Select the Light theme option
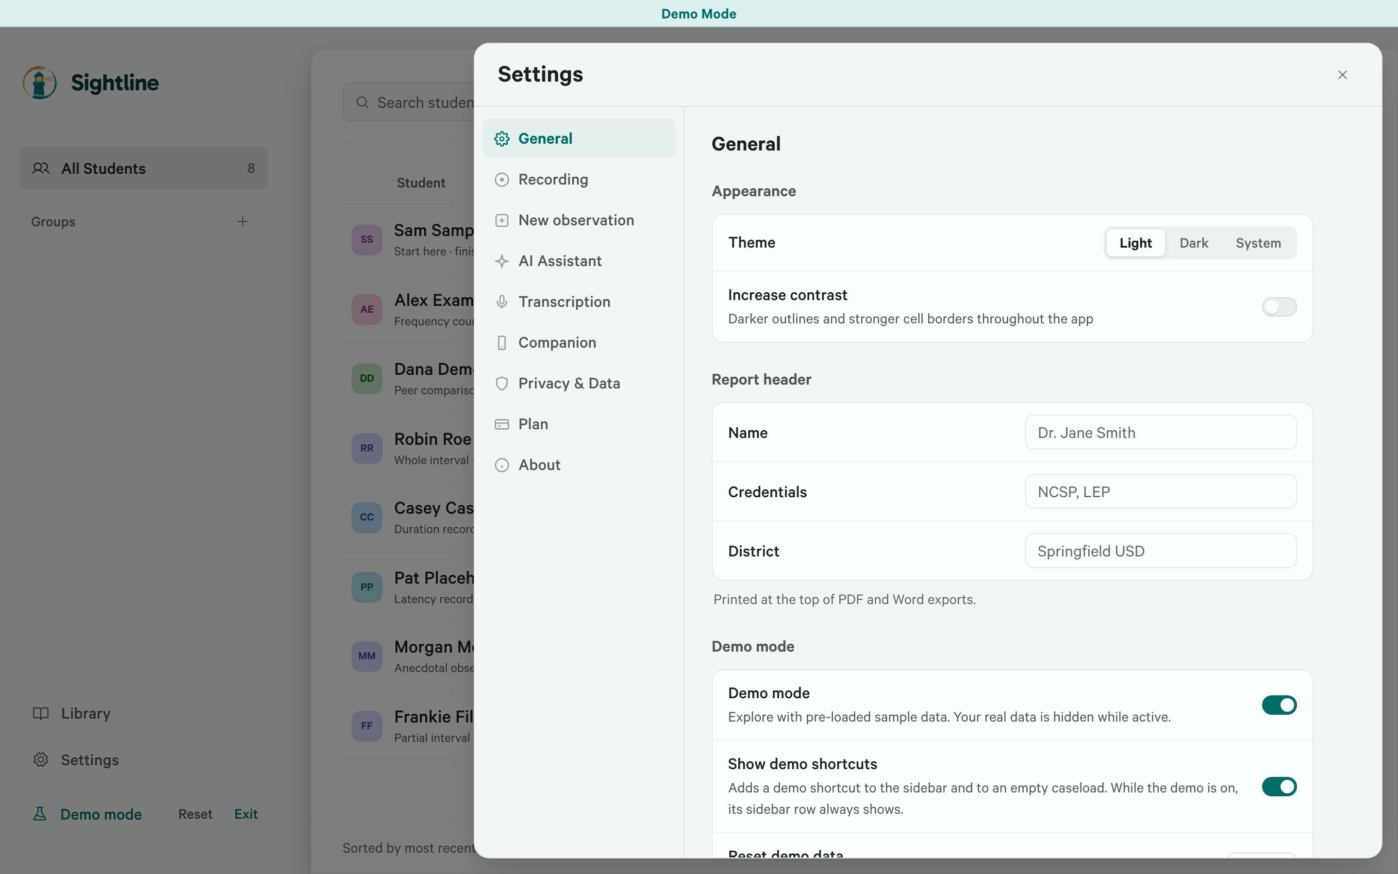The image size is (1398, 874). [1135, 243]
